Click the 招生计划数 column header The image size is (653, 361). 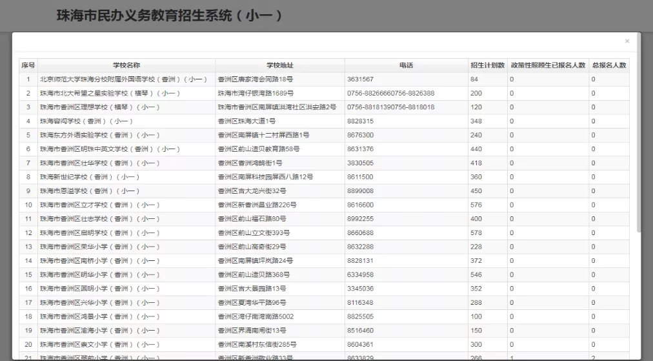487,65
